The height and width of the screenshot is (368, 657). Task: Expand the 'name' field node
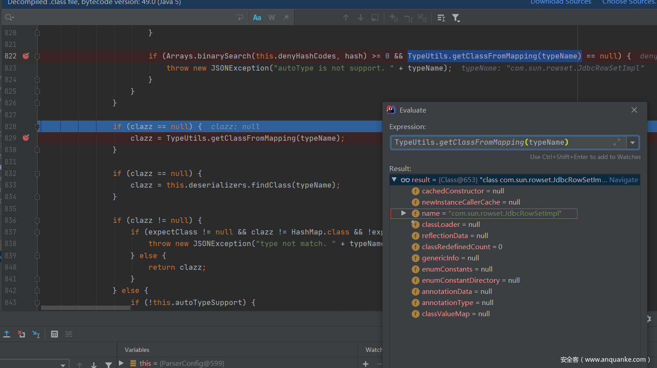click(404, 213)
